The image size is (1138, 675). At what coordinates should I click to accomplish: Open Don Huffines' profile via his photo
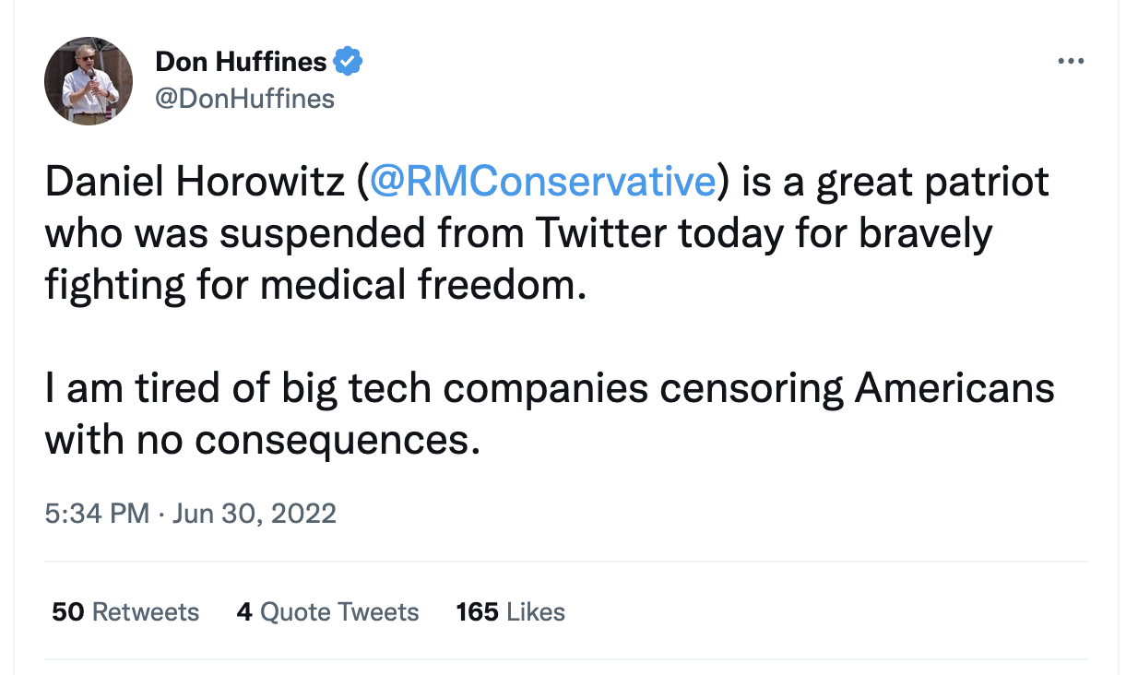point(88,81)
